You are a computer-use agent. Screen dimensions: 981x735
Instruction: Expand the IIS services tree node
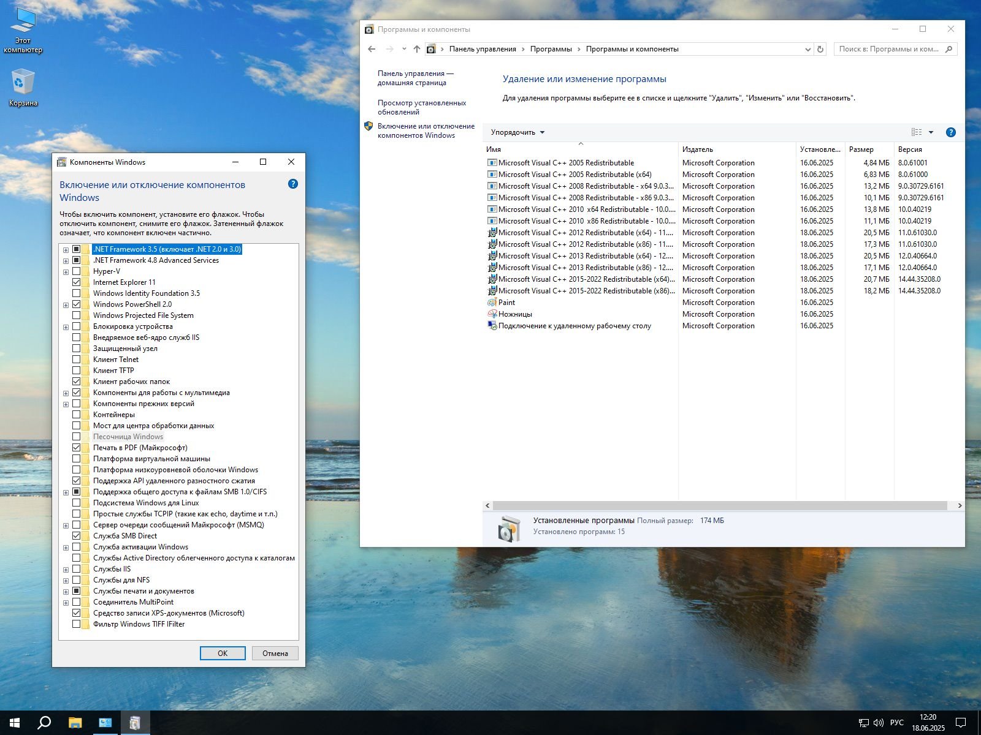(x=66, y=570)
